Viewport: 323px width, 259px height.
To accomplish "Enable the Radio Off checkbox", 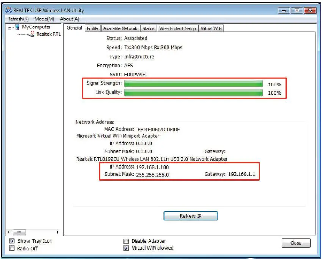I will 12,249.
